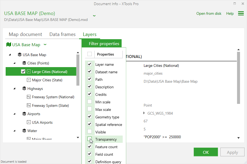Toggle the select-all Properties checkbox
The width and height of the screenshot is (247, 164).
tap(90, 54)
